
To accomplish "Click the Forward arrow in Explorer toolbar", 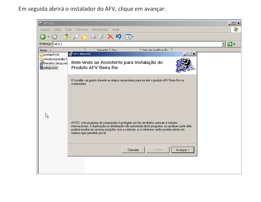I will [x=54, y=37].
